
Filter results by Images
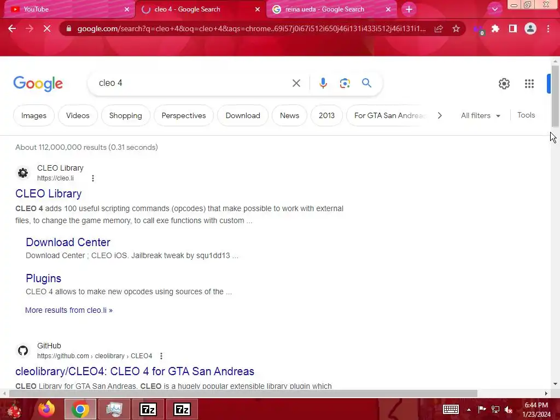(x=33, y=115)
